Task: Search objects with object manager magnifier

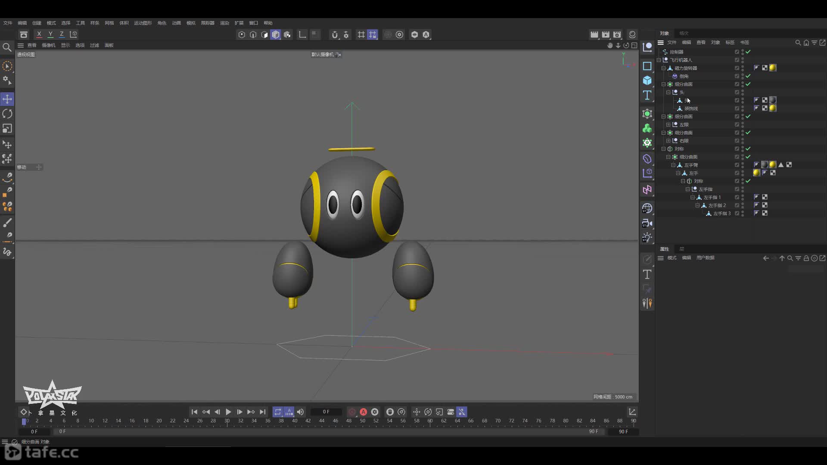Action: (x=798, y=42)
